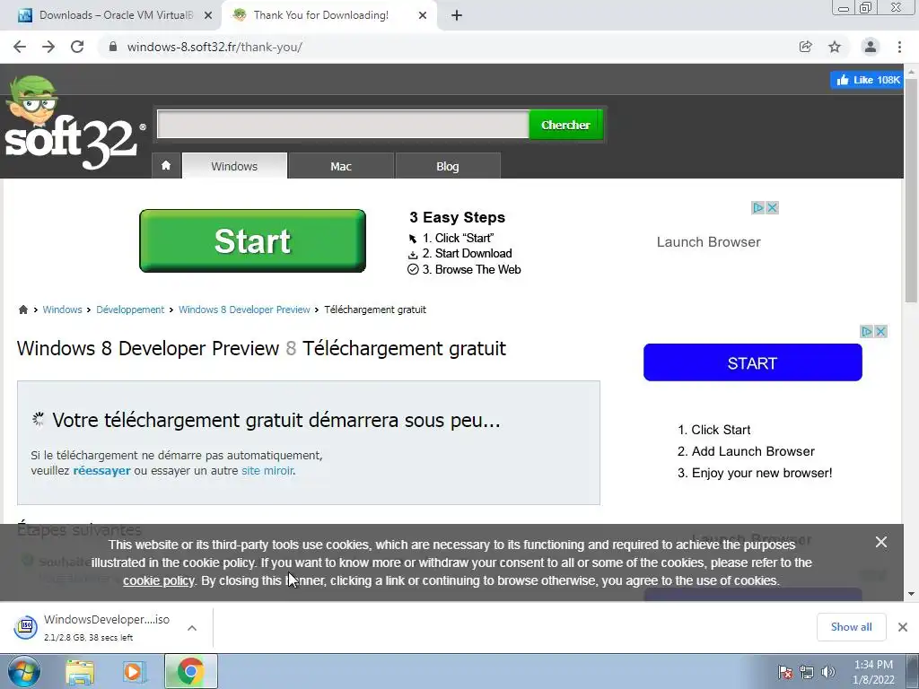This screenshot has width=919, height=689.
Task: Click the AdChoices icon on the top ad
Action: point(758,207)
